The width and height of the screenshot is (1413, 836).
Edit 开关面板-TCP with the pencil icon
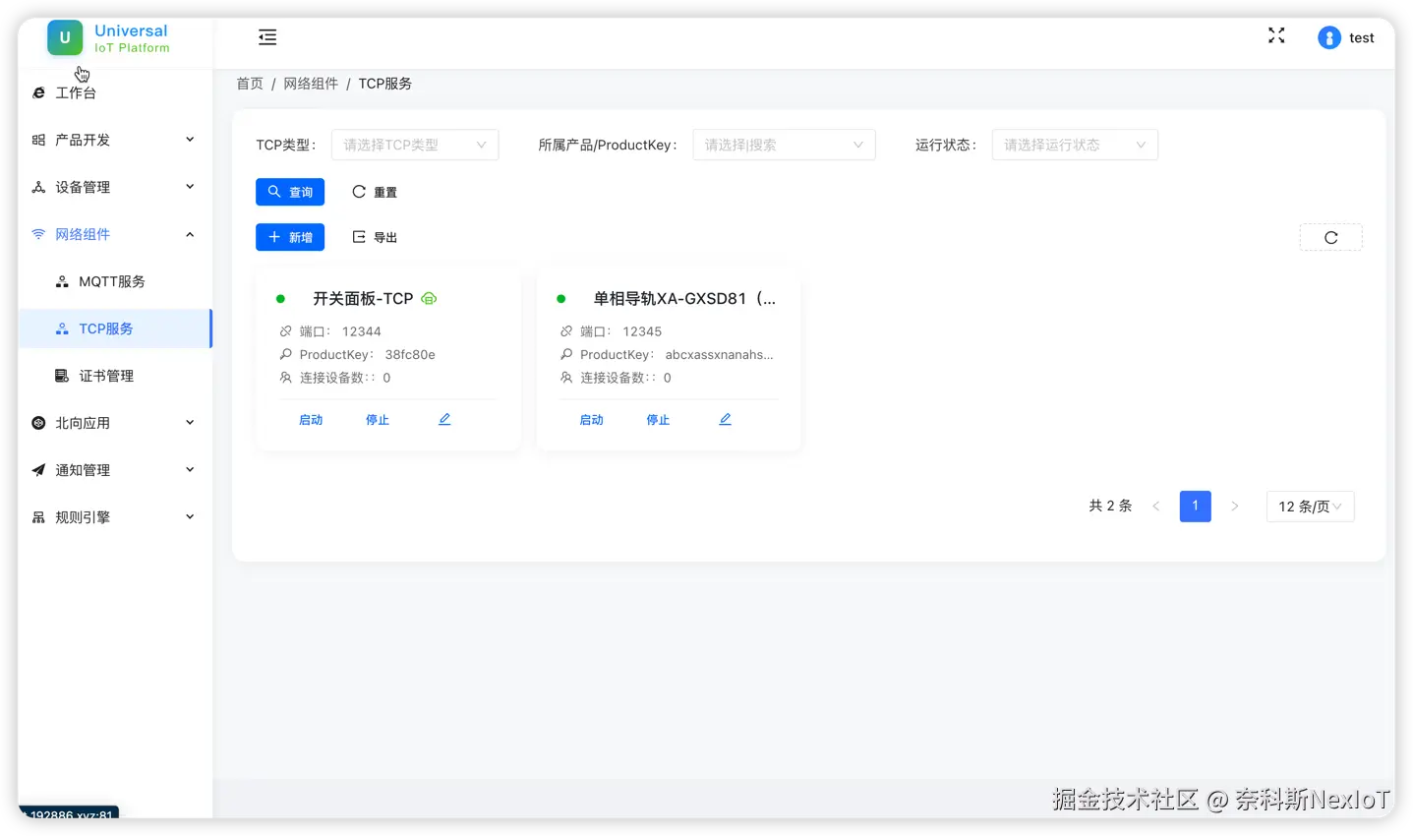[443, 418]
